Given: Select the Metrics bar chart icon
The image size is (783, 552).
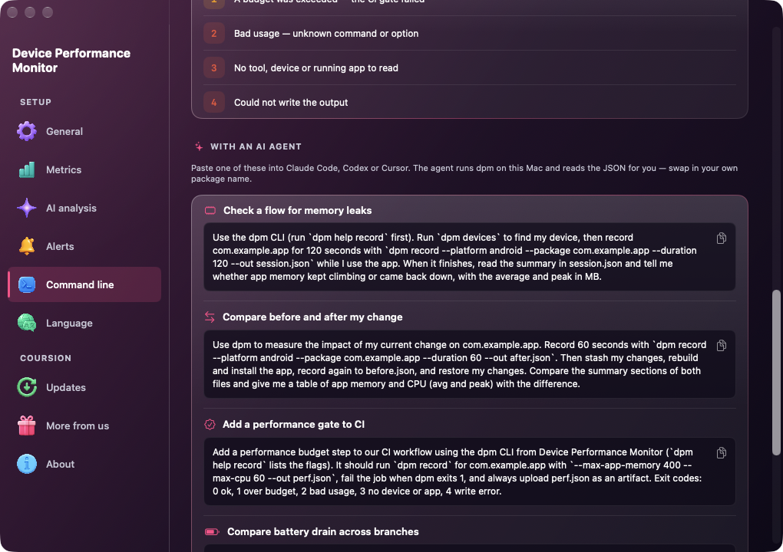Looking at the screenshot, I should pos(27,169).
